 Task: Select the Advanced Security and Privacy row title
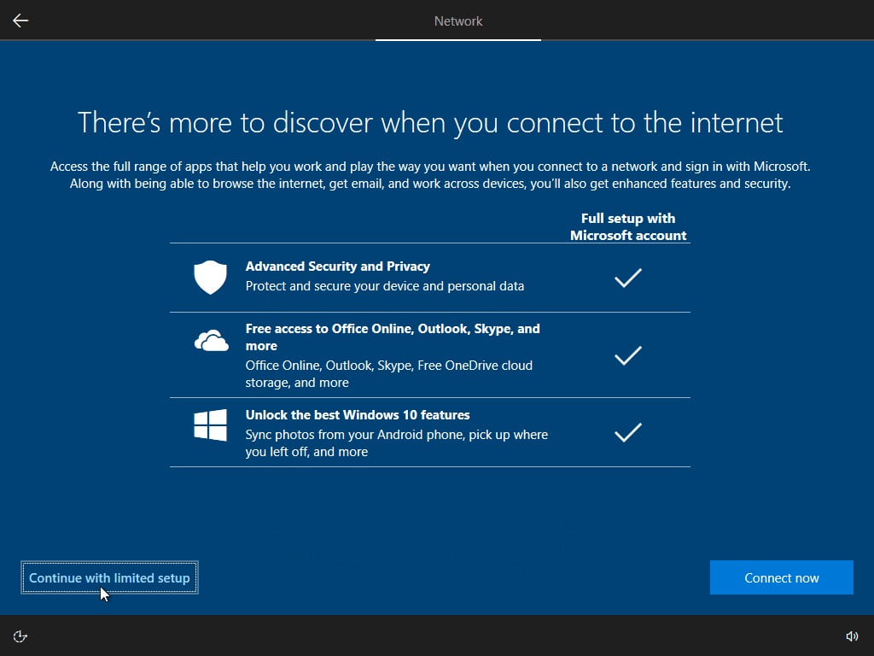tap(338, 266)
